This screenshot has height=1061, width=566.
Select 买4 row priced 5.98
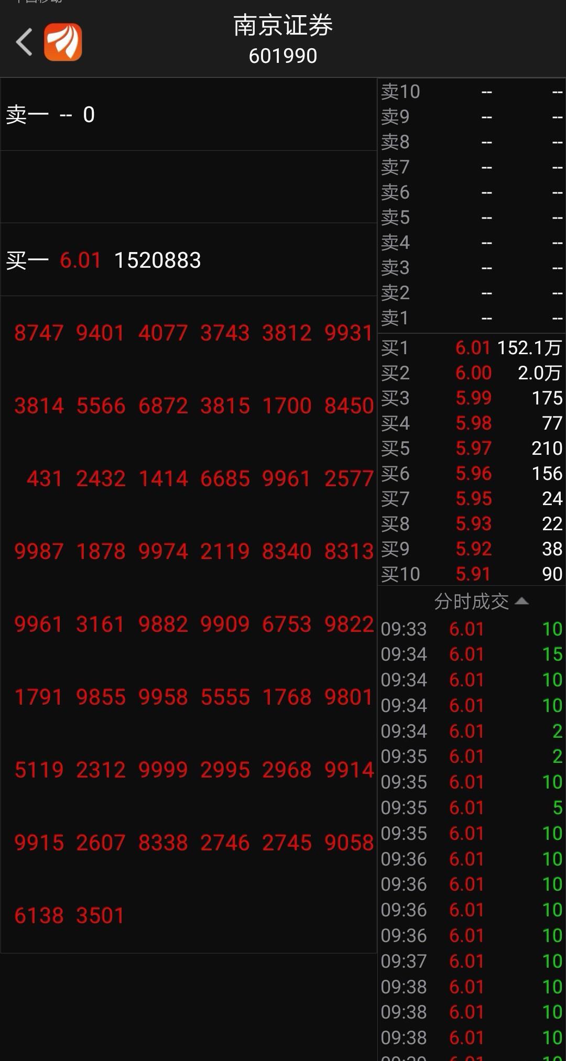(472, 423)
